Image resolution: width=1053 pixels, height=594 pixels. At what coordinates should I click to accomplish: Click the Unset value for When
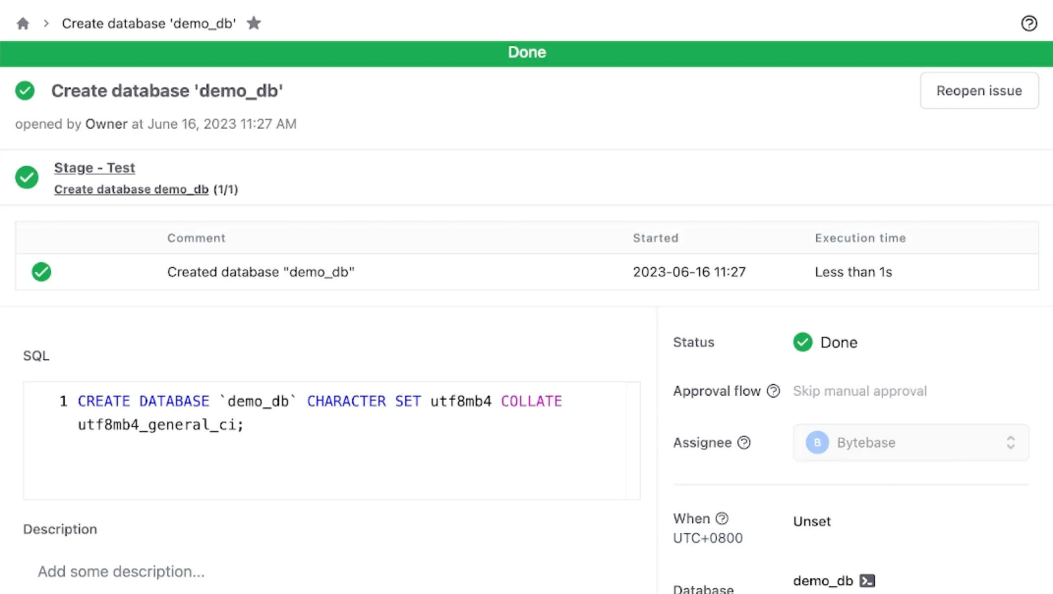(x=812, y=521)
